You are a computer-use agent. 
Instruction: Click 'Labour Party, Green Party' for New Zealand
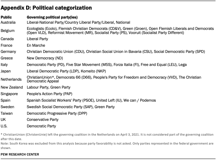pyautogui.click(x=48, y=87)
